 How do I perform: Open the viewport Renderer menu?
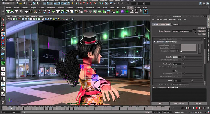coord(34,16)
